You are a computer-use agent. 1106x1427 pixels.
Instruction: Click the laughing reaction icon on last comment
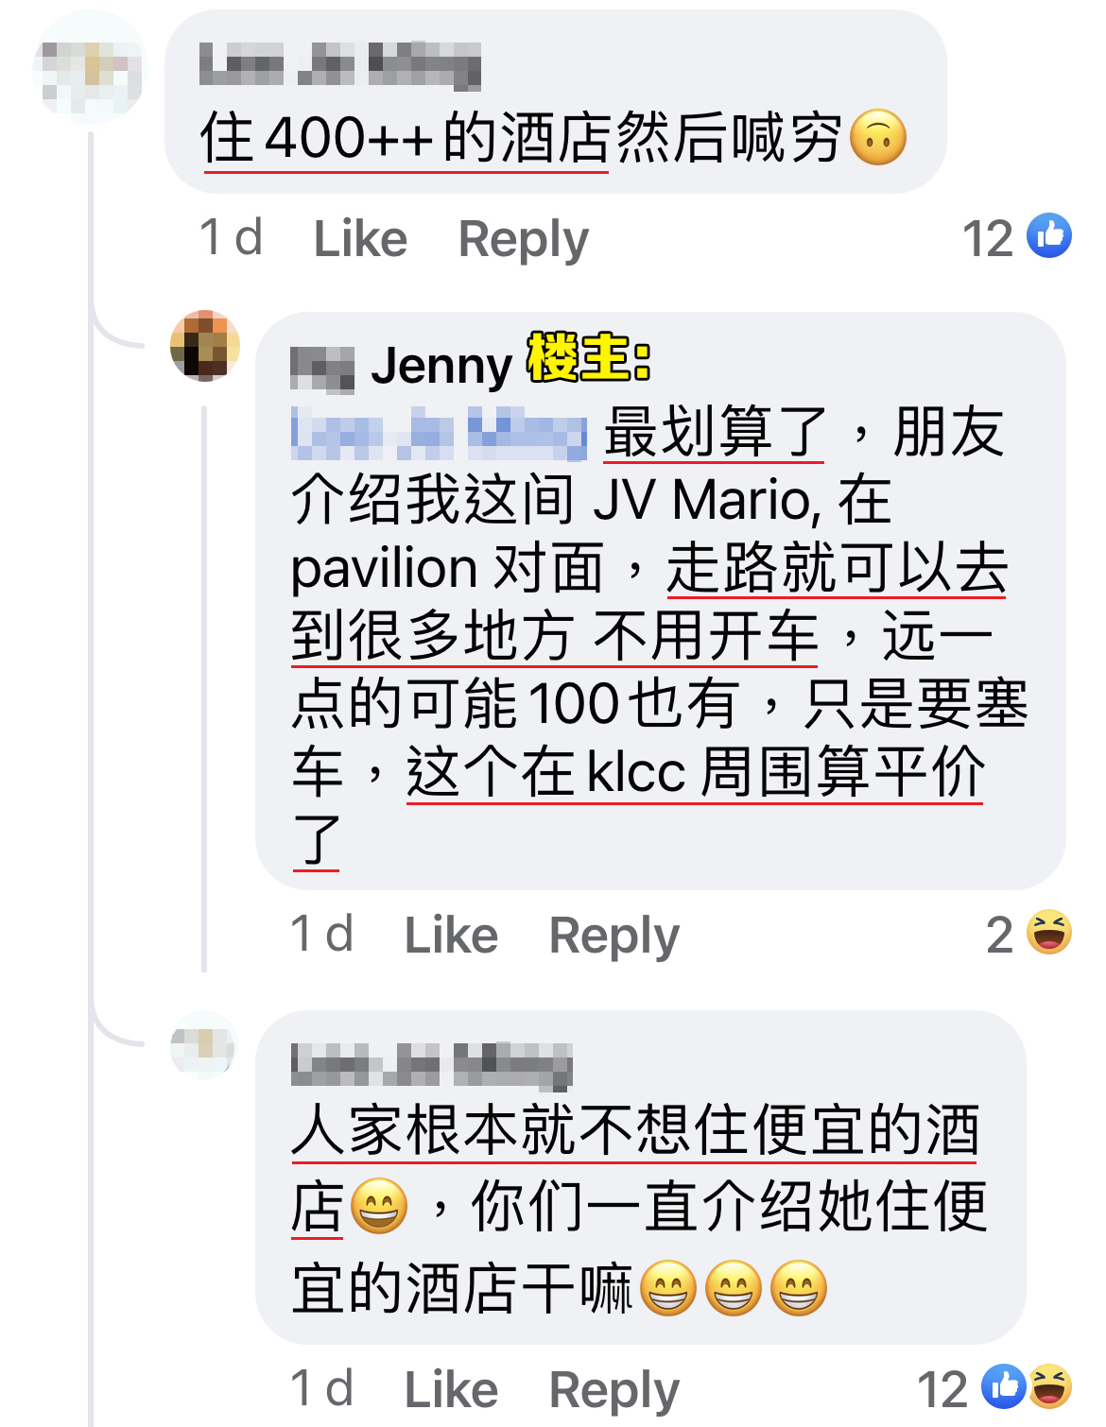point(1050,1386)
